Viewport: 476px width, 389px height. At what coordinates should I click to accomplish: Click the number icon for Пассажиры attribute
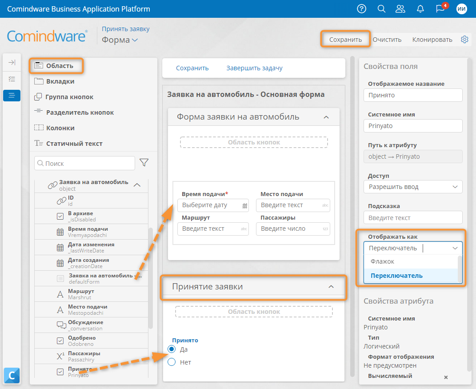[61, 356]
